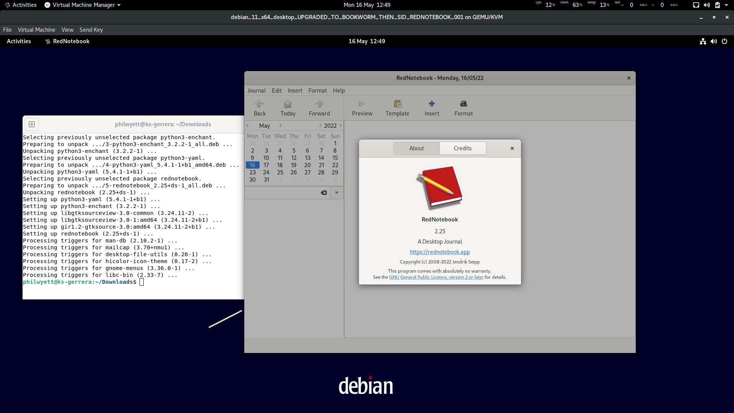Clear the search field using the clear icon
Viewport: 734px width, 413px height.
pyautogui.click(x=324, y=193)
